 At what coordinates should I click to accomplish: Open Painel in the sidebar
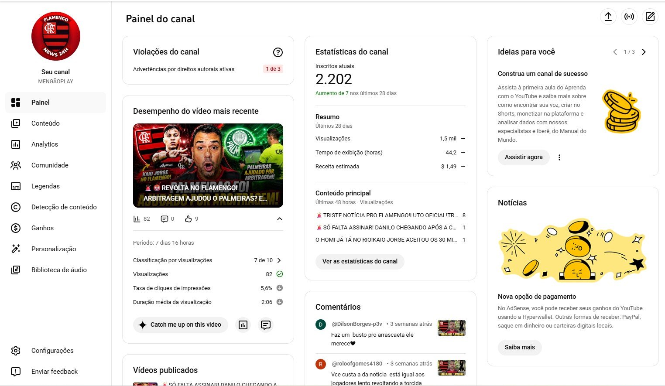(x=55, y=102)
